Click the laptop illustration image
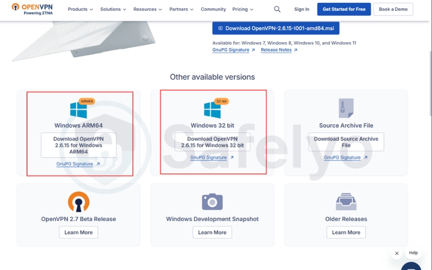This screenshot has width=432, height=270. click(84, 41)
